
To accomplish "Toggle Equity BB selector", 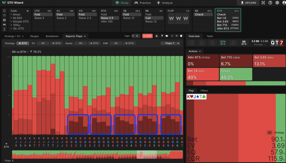I will (81, 43).
